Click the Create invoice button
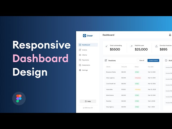The width and height of the screenshot is (172, 129). point(153,60)
